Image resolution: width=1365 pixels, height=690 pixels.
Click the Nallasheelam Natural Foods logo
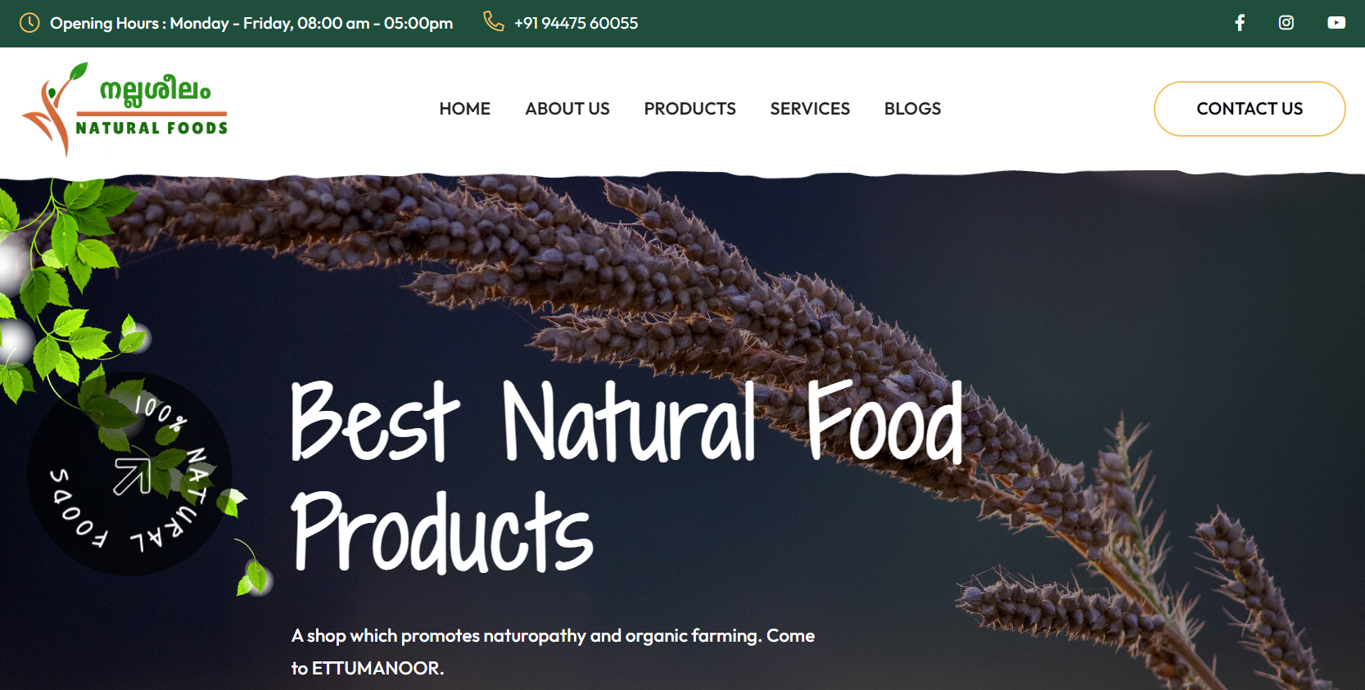[125, 109]
